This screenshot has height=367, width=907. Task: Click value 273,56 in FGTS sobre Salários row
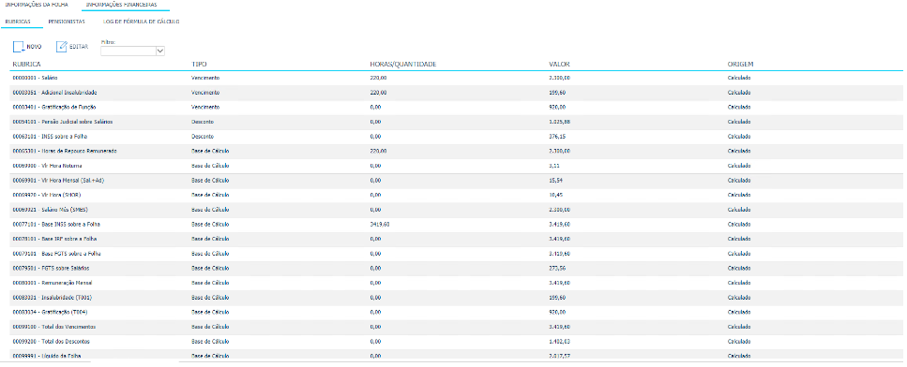coord(556,269)
